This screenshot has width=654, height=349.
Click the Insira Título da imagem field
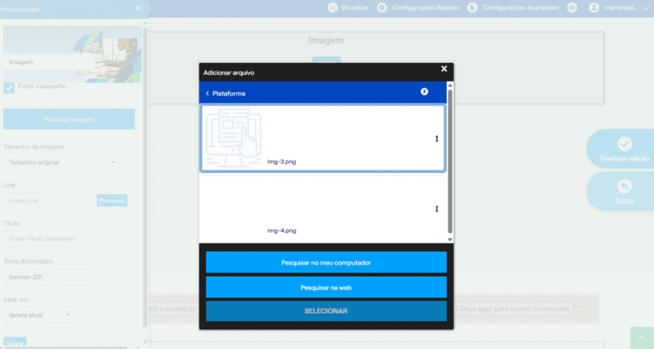49,239
